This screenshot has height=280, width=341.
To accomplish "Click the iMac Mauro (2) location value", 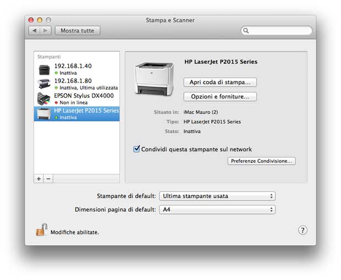I will tap(201, 112).
